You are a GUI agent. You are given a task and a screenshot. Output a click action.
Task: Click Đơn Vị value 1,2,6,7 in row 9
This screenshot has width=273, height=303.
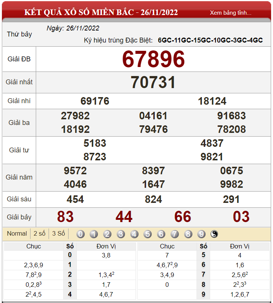pyautogui.click(x=240, y=294)
